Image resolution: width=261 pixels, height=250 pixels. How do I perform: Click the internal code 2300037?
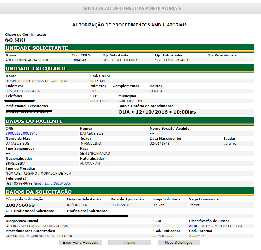click(x=197, y=236)
